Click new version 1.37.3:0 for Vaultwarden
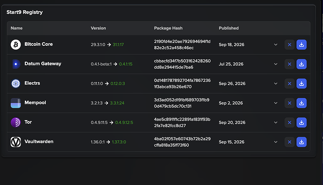 [x=119, y=142]
